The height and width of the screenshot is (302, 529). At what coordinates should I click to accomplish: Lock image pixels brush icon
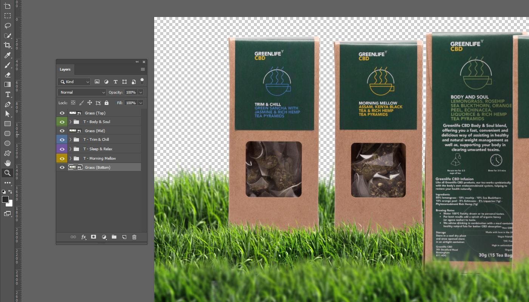tap(81, 103)
